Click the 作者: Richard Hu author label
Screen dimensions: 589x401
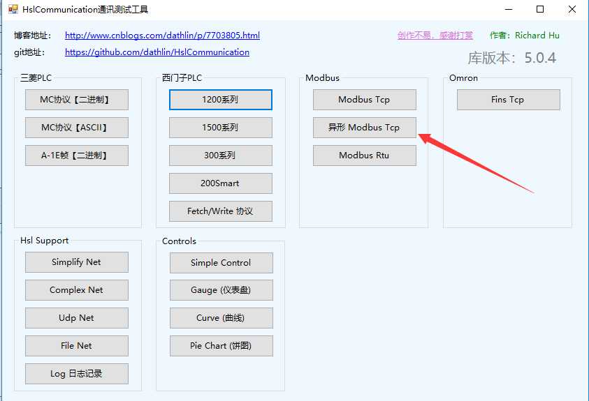click(525, 36)
